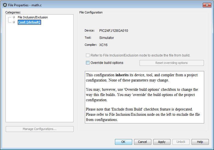Click the Unlock button
This screenshot has height=150, width=214.
181,142
